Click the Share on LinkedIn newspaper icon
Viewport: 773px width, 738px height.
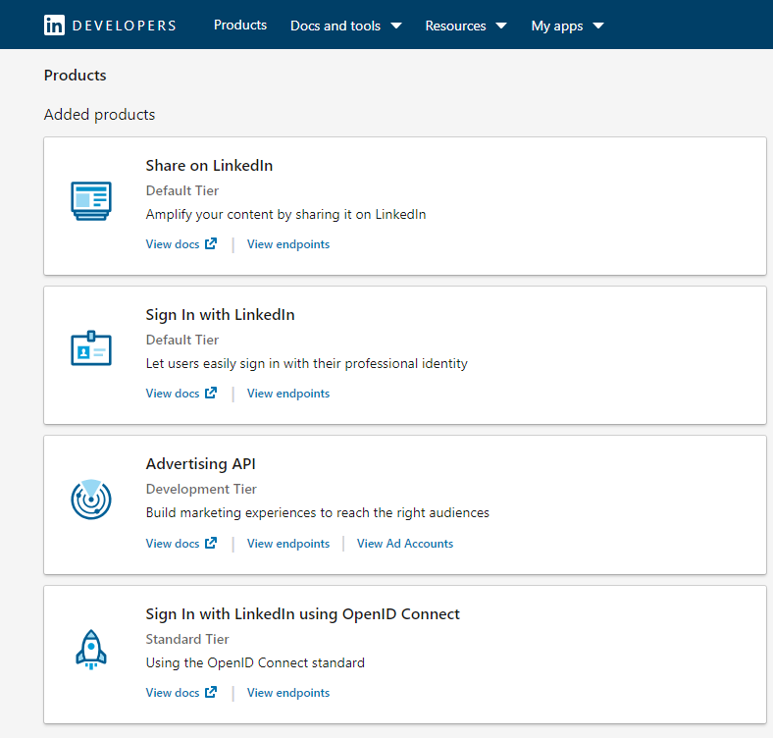[91, 201]
